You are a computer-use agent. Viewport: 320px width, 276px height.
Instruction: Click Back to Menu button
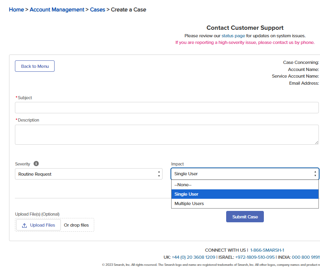[35, 66]
